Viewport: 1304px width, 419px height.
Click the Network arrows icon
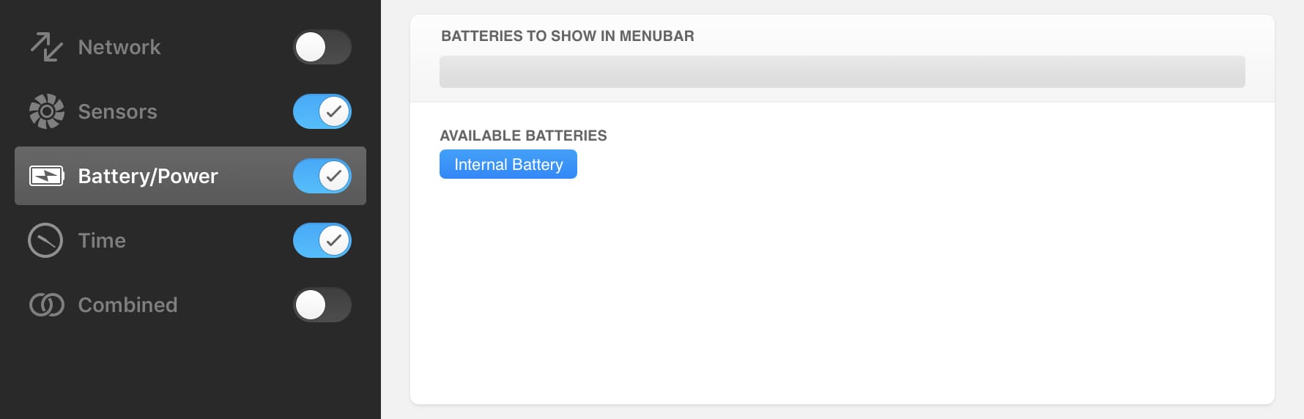pyautogui.click(x=46, y=47)
